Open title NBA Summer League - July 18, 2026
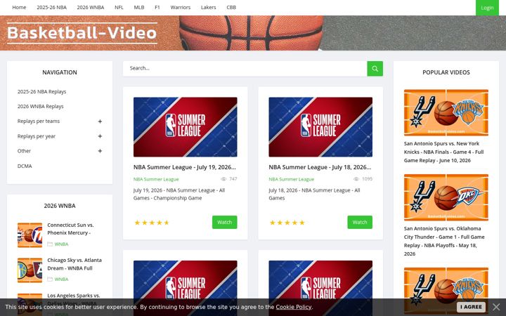Image resolution: width=506 pixels, height=316 pixels. click(320, 167)
